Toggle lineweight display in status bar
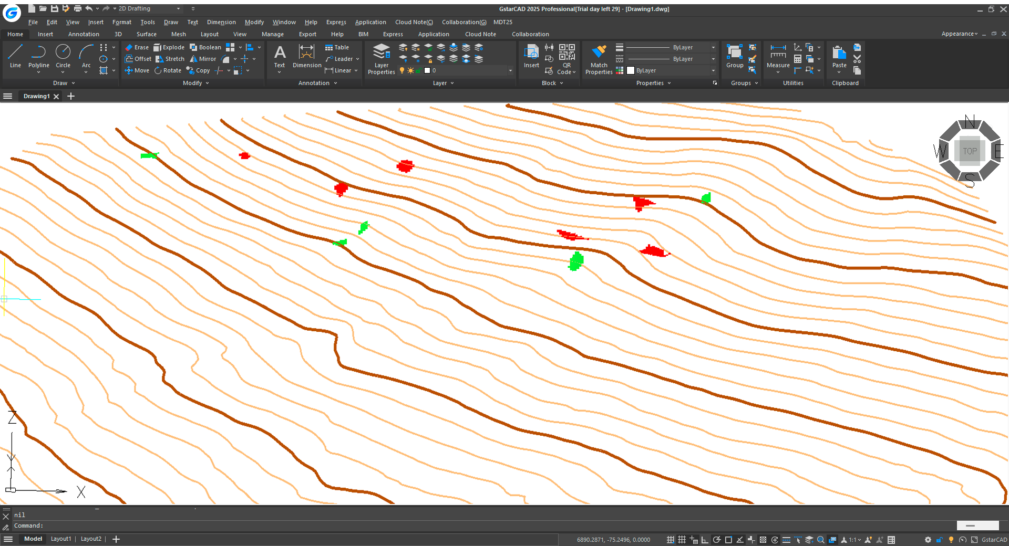Image resolution: width=1009 pixels, height=546 pixels. click(x=786, y=540)
